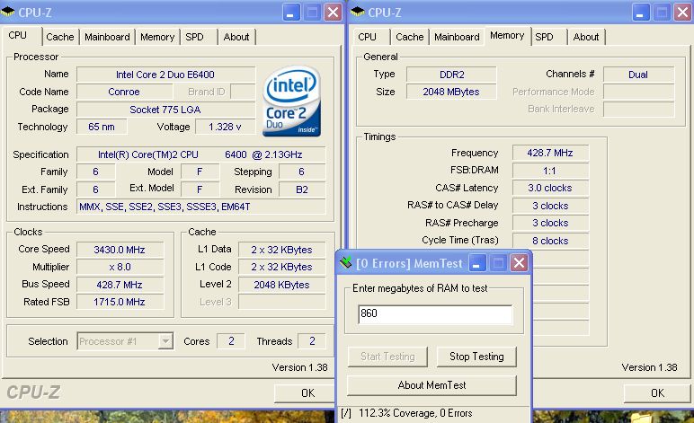Click the MemTest title bar icon
Image resolution: width=694 pixels, height=423 pixels.
point(346,263)
